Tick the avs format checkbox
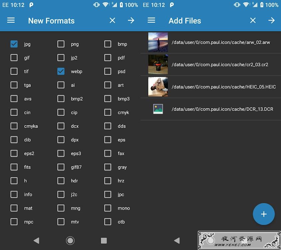Image resolution: width=281 pixels, height=250 pixels. [x=14, y=99]
